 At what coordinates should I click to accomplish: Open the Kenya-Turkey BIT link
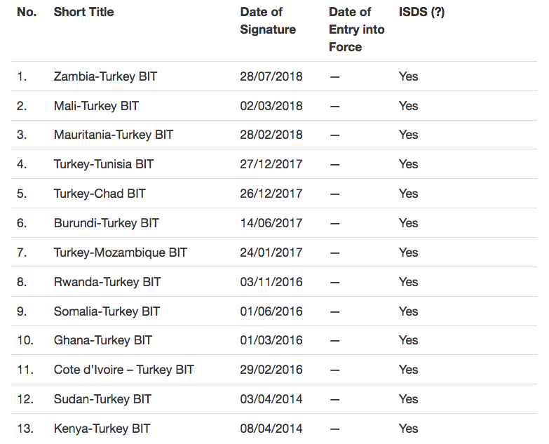click(x=102, y=429)
